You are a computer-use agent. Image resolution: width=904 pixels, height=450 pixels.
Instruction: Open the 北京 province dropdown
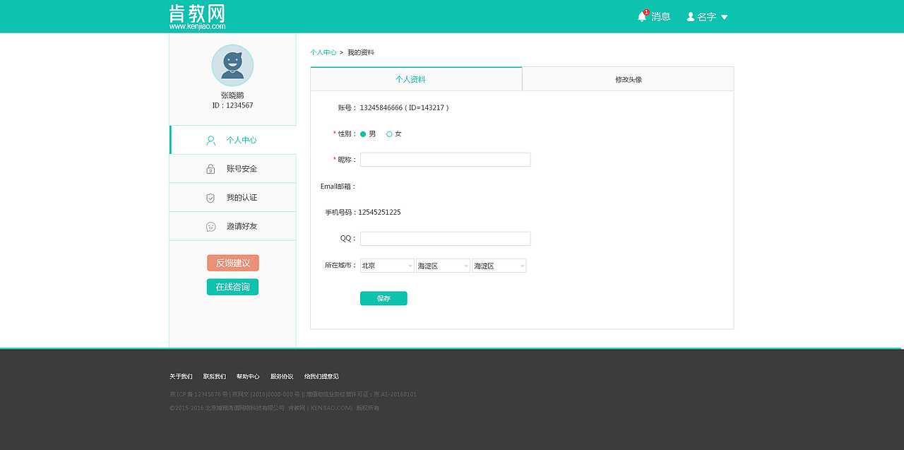tap(387, 266)
